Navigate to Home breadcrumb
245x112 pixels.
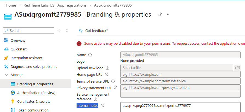(11, 5)
